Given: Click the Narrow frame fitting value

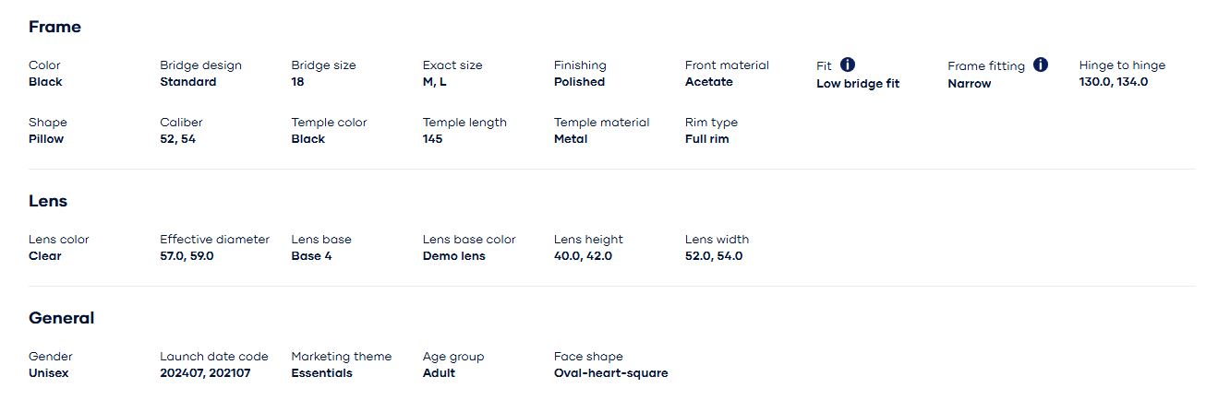Looking at the screenshot, I should pyautogui.click(x=969, y=84).
